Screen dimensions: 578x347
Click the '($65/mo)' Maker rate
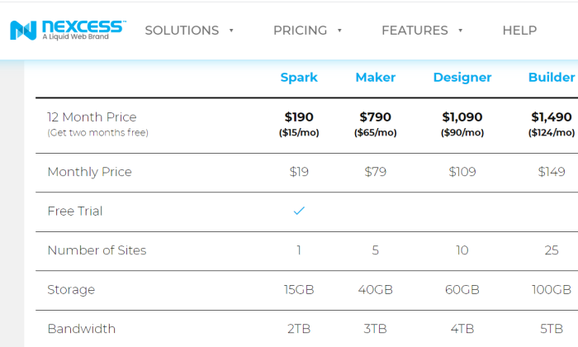click(375, 133)
